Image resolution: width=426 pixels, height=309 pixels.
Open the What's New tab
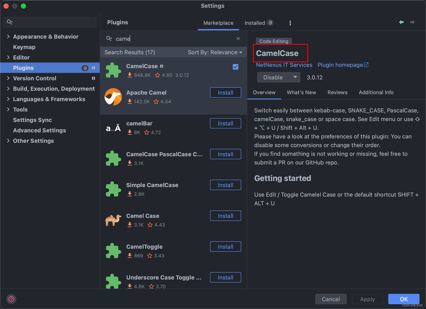coord(301,92)
